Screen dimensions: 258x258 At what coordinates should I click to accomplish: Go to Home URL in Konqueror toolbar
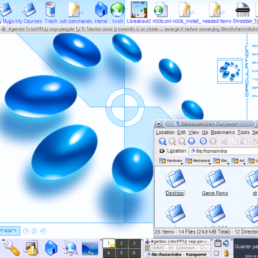click(x=192, y=141)
